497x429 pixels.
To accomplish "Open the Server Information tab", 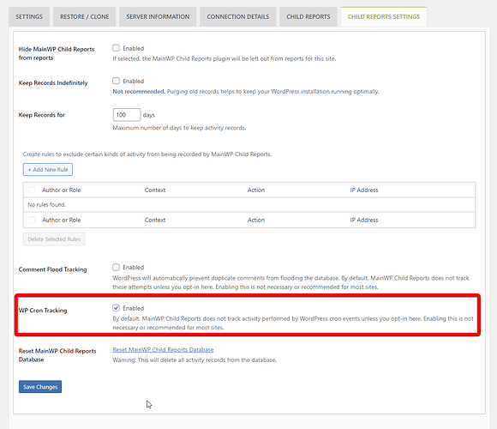I will point(158,16).
